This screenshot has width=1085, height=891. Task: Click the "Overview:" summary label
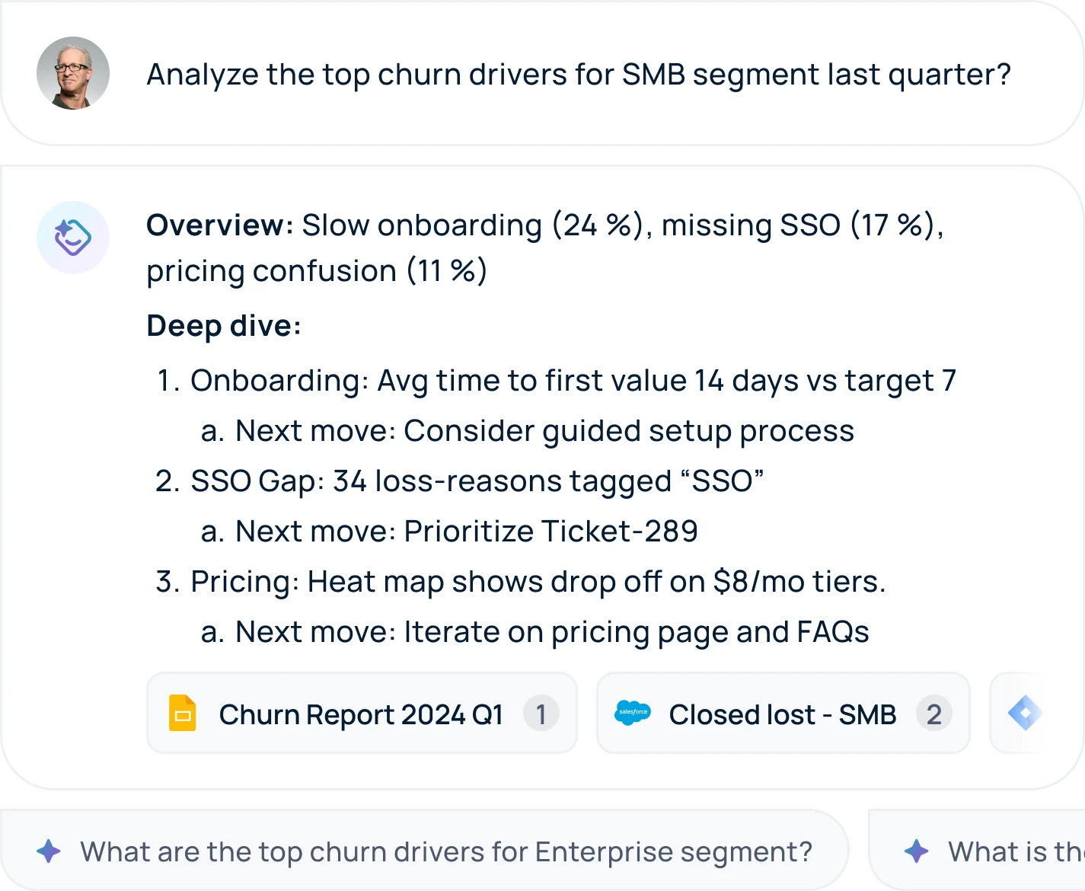pos(219,225)
